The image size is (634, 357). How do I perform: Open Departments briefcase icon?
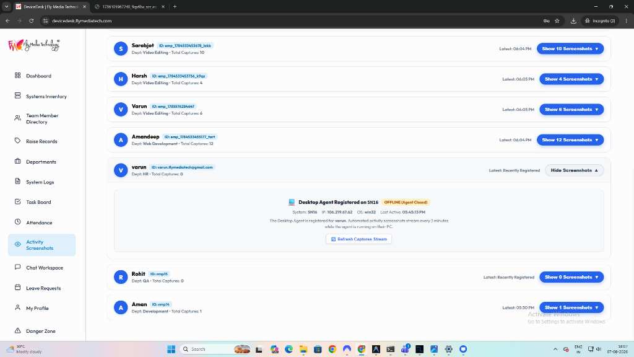(18, 161)
